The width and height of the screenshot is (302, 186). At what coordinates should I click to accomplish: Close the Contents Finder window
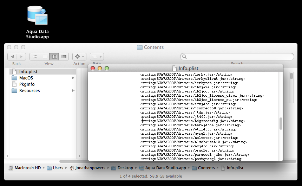pyautogui.click(x=9, y=47)
